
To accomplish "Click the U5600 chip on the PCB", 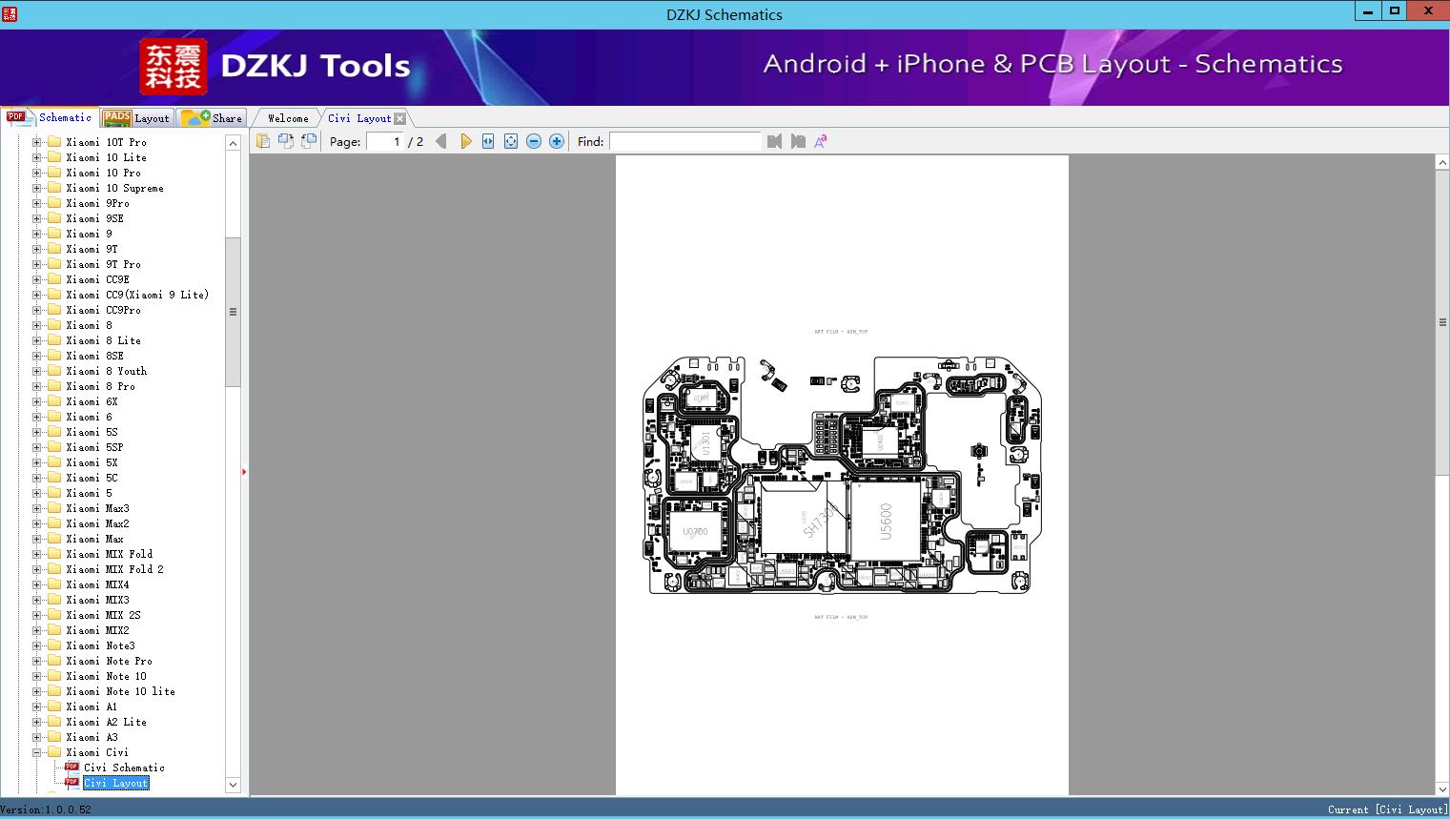I will [x=887, y=521].
